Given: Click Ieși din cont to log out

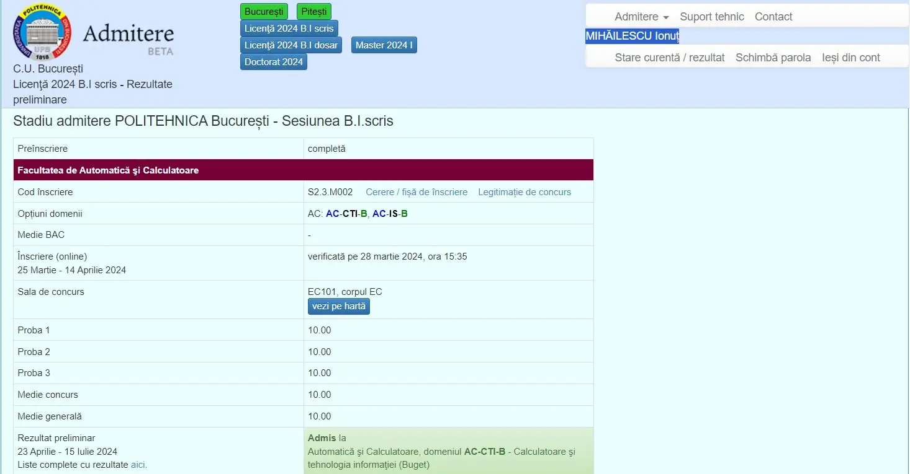Looking at the screenshot, I should tap(851, 58).
